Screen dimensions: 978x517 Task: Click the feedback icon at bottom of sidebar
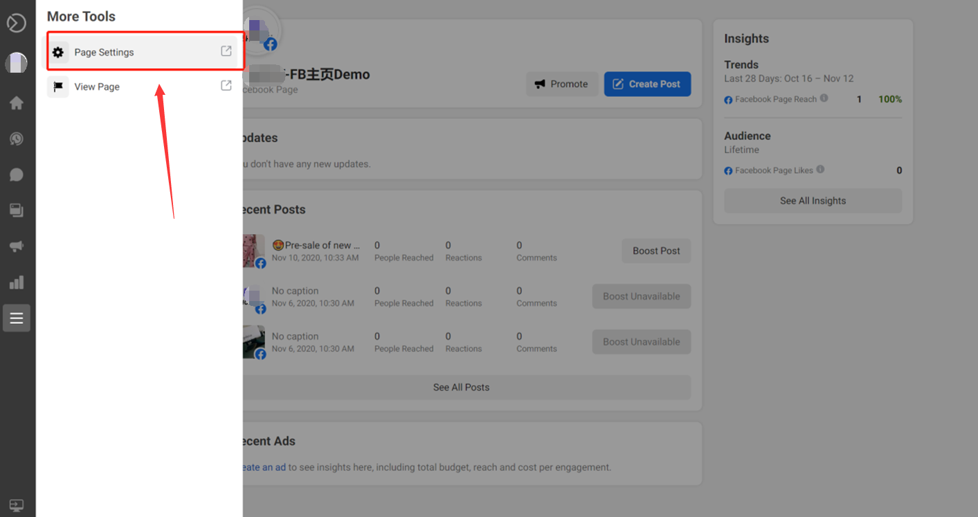click(x=17, y=505)
